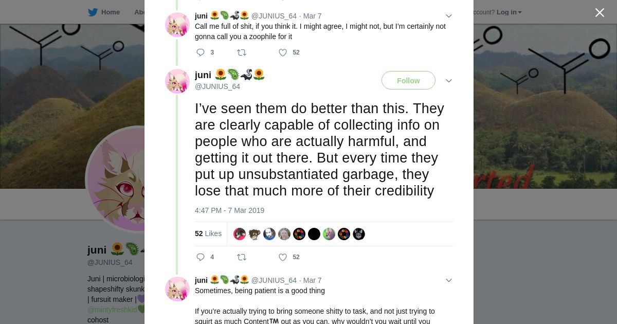Reply to the top 'Call me' tweet
This screenshot has width=617, height=324.
tap(201, 52)
